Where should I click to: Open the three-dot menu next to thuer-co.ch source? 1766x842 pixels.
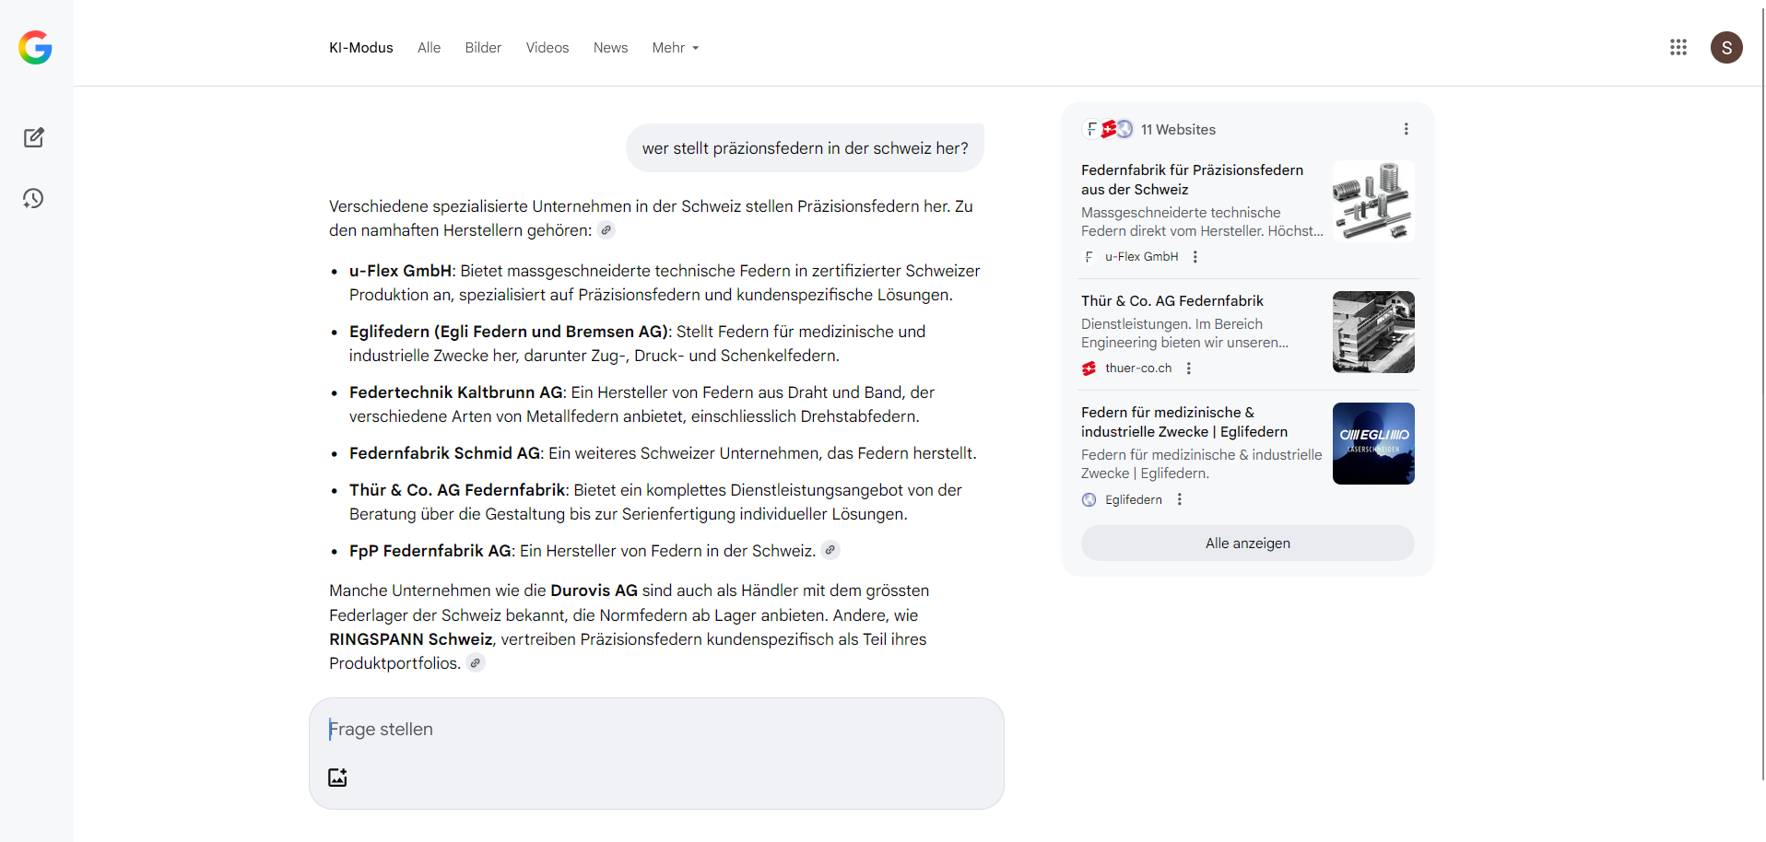[x=1189, y=368]
